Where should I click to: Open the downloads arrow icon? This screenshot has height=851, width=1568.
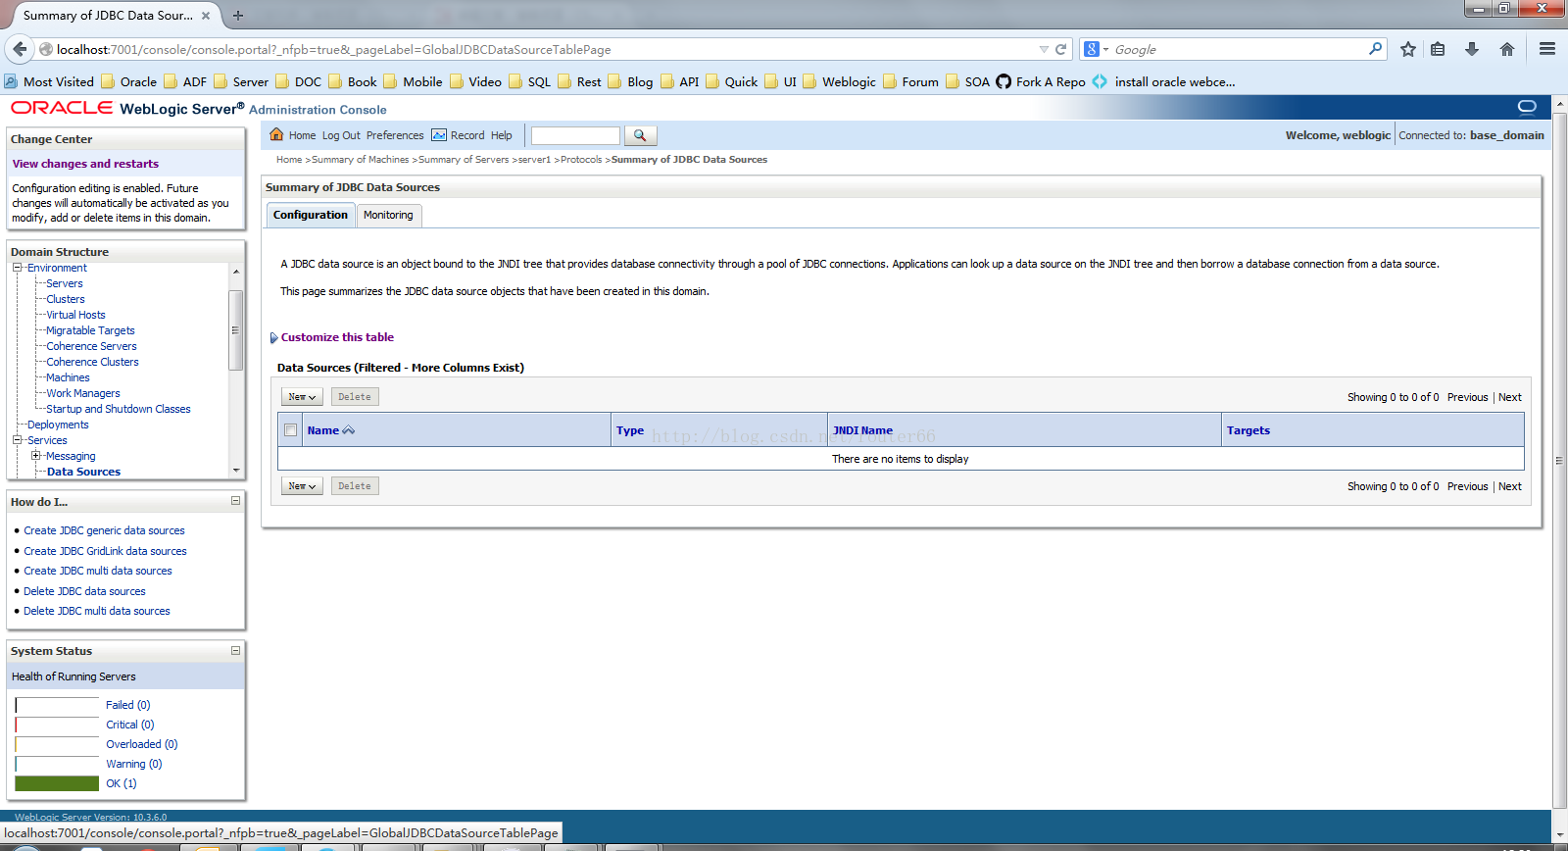tap(1472, 49)
